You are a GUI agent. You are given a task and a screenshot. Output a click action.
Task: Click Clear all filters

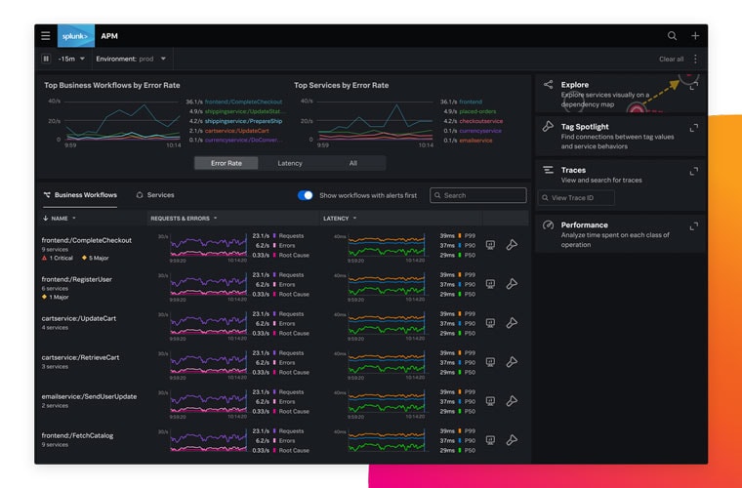click(x=671, y=59)
